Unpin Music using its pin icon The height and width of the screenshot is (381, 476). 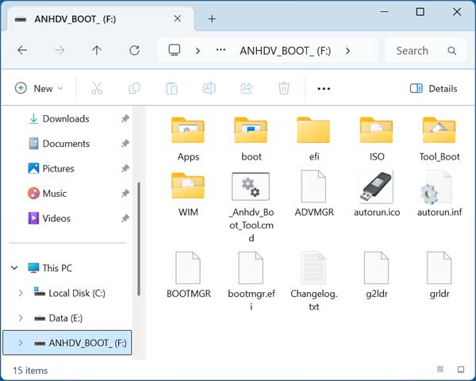[125, 193]
